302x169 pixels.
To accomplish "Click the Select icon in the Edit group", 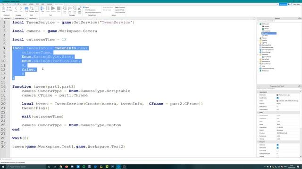I will (x=37, y=9).
